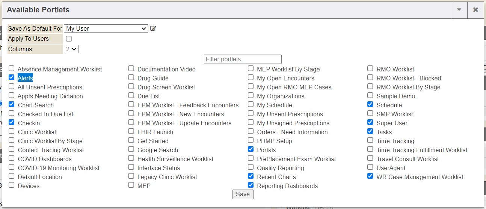Click the edit icon beside My User dropdown
The height and width of the screenshot is (209, 486).
click(153, 28)
